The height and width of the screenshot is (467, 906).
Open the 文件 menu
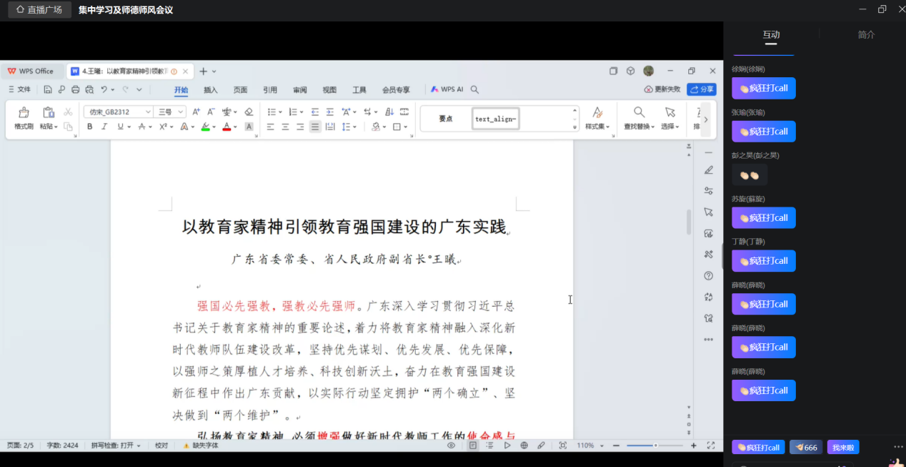pyautogui.click(x=19, y=90)
